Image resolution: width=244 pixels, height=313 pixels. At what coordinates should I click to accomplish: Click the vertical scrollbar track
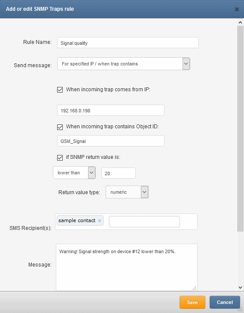tap(240, 129)
